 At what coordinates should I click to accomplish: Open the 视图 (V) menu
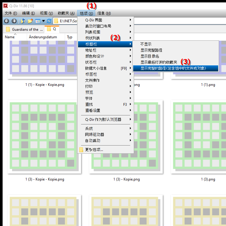point(46,13)
